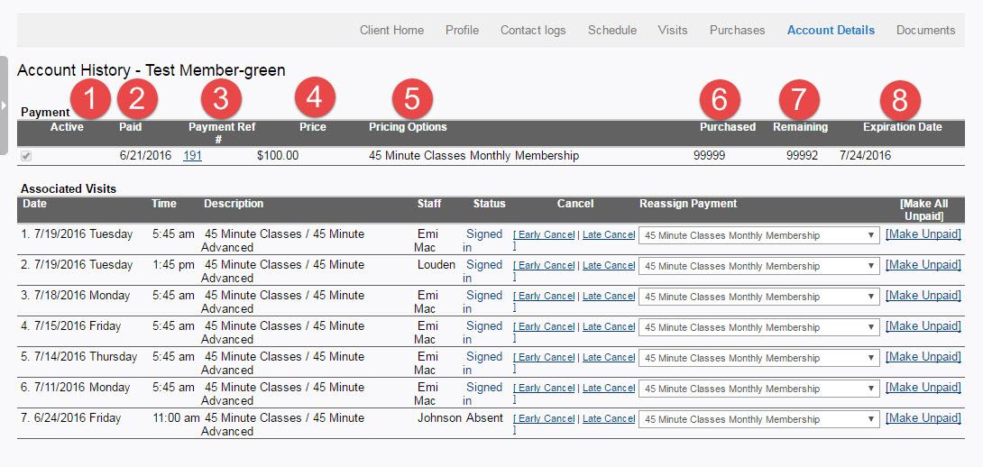Late Cancel the 7/19/2016 5:45 am visit
The image size is (983, 467).
click(x=609, y=234)
